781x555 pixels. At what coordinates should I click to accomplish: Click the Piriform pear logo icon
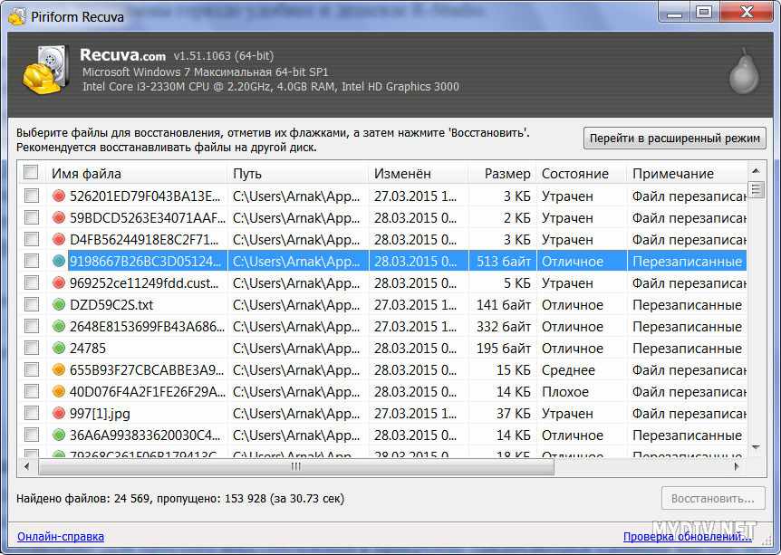click(744, 72)
